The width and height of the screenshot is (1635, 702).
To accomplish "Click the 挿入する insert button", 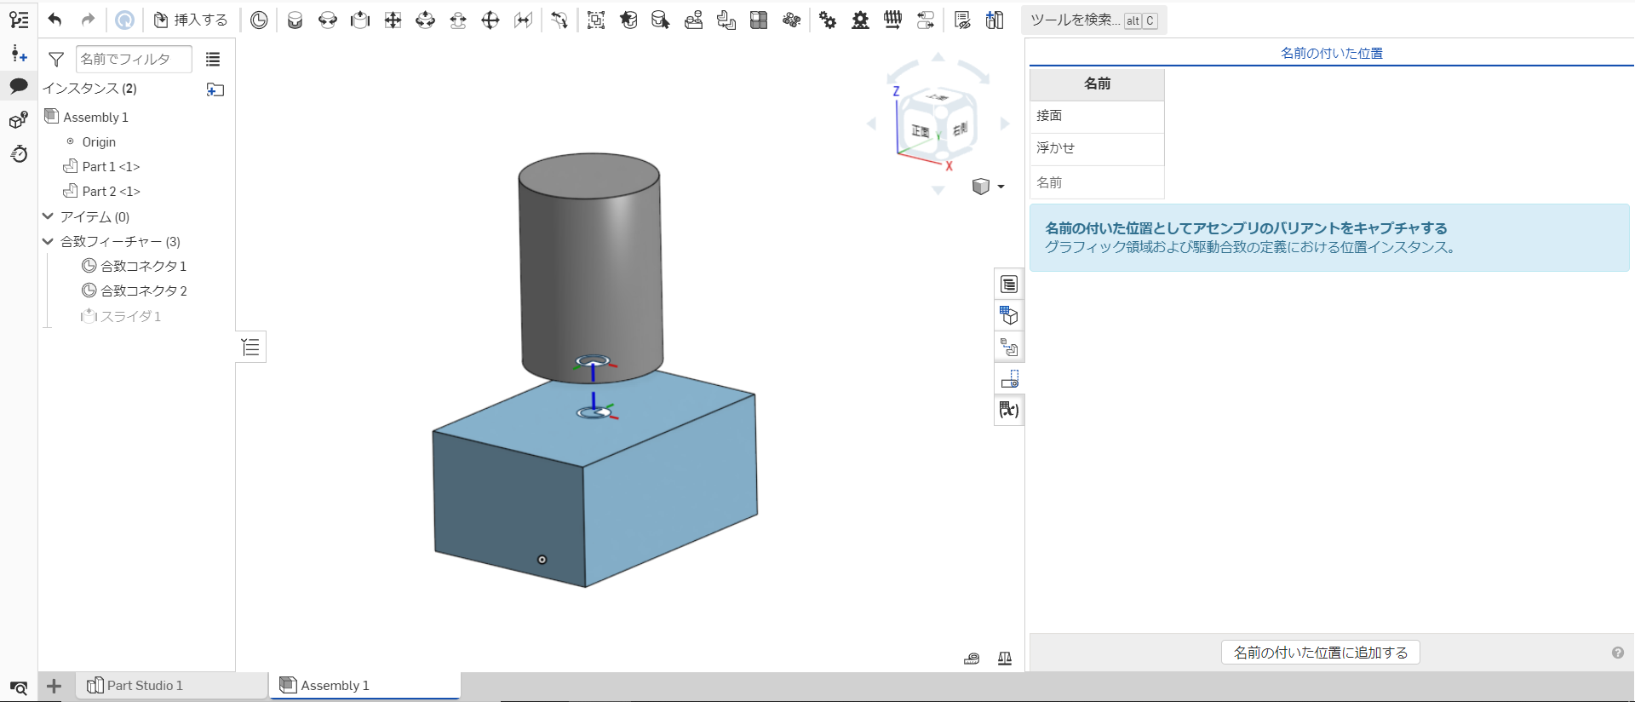I will (x=191, y=20).
